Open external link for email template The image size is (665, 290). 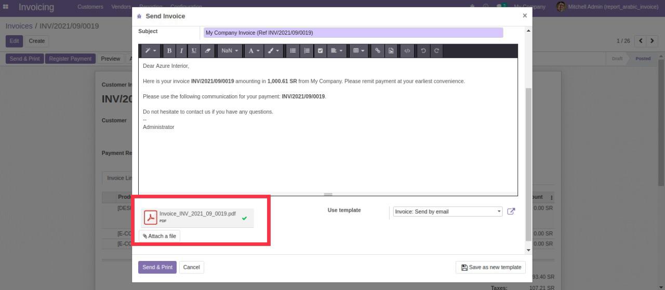point(511,211)
